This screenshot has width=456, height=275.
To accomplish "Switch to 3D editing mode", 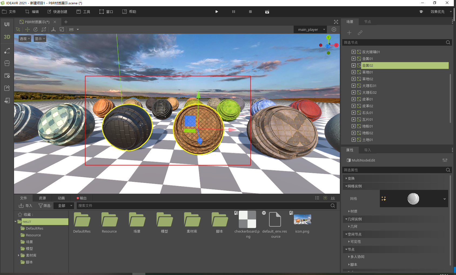I will point(7,37).
